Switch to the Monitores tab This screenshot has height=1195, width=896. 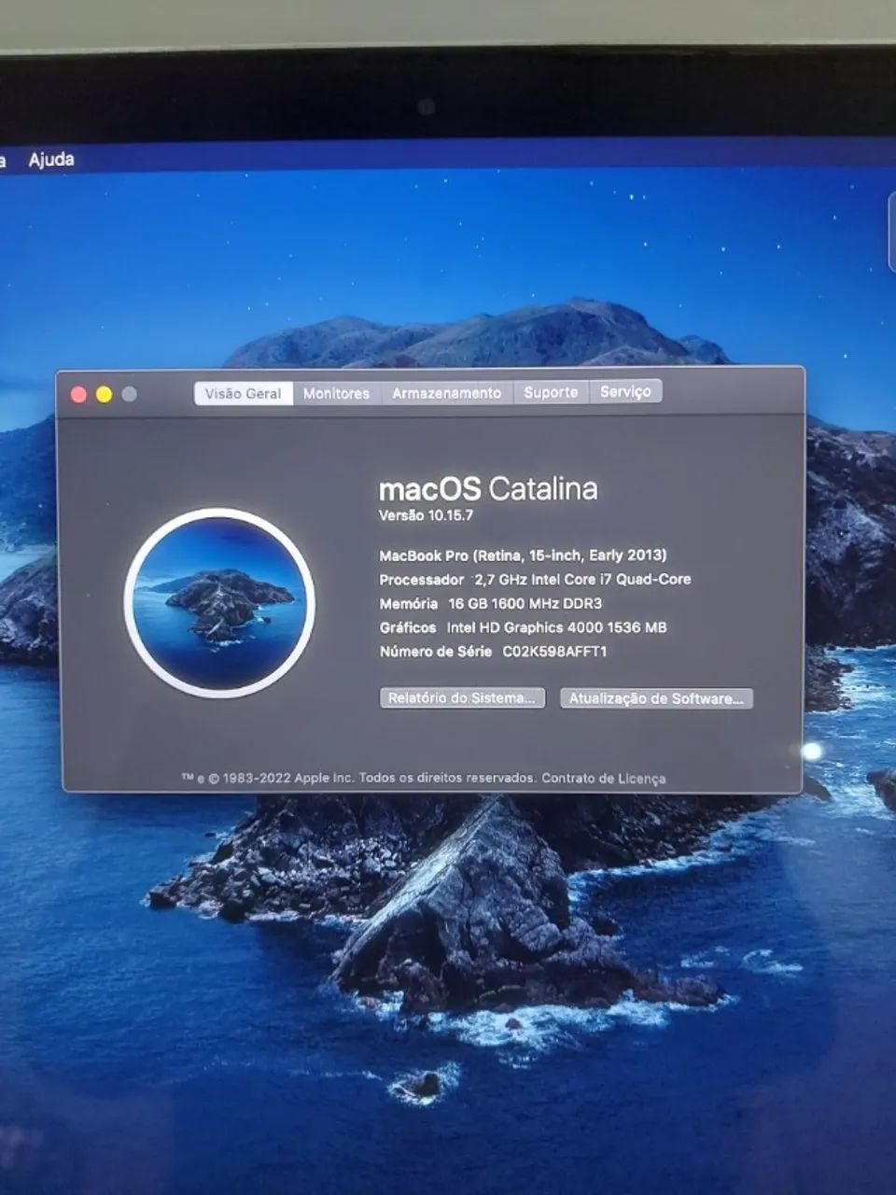(336, 393)
